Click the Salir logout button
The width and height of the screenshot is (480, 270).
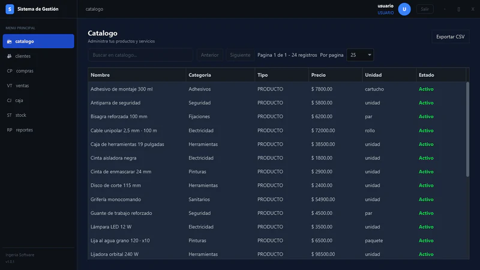pyautogui.click(x=425, y=9)
